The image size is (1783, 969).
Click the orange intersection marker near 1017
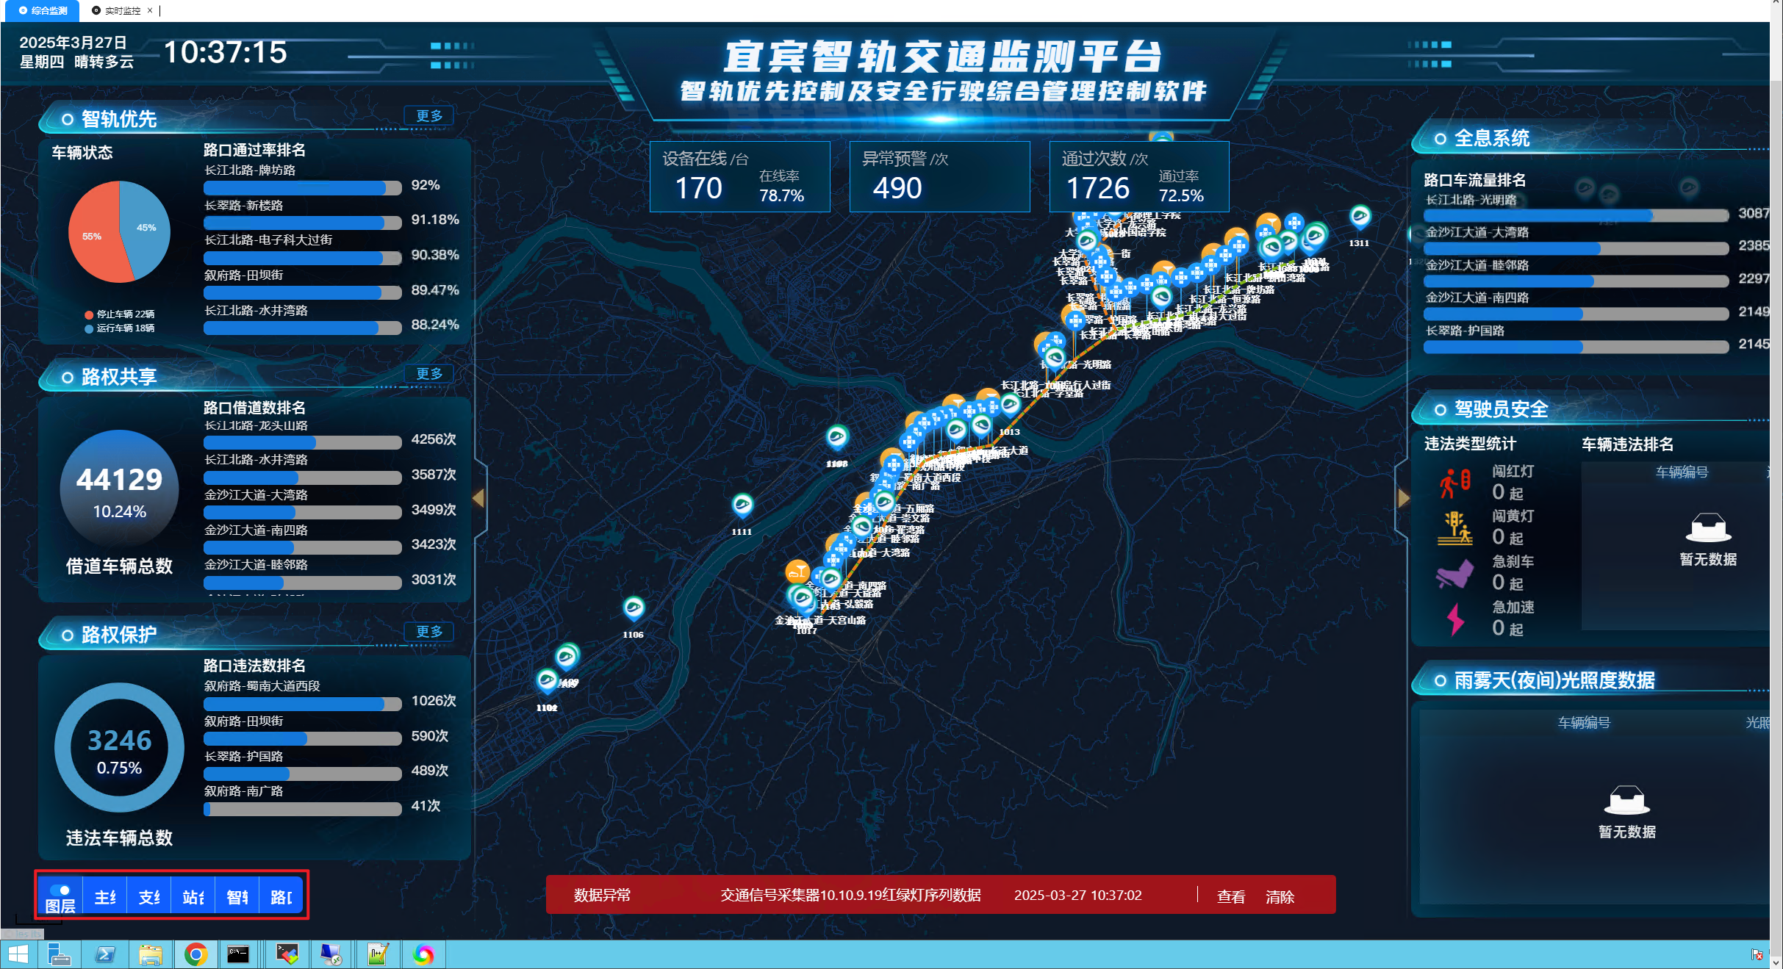coord(798,572)
